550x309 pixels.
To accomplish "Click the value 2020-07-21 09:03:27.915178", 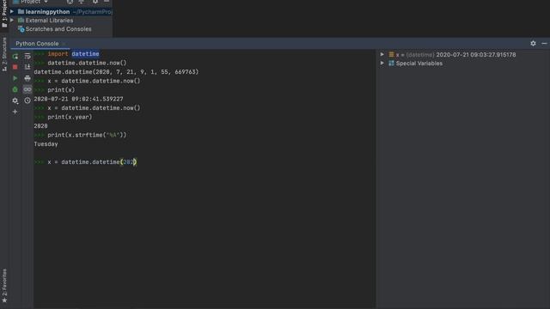I will (x=476, y=55).
